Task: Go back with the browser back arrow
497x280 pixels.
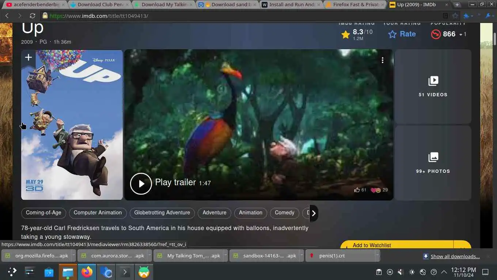Action: tap(7, 16)
